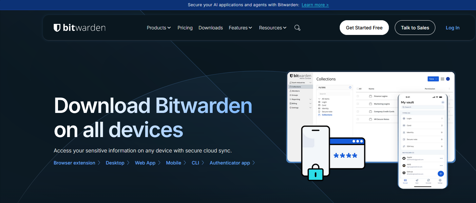
Task: Click the Filters help icon
Action: point(350,87)
